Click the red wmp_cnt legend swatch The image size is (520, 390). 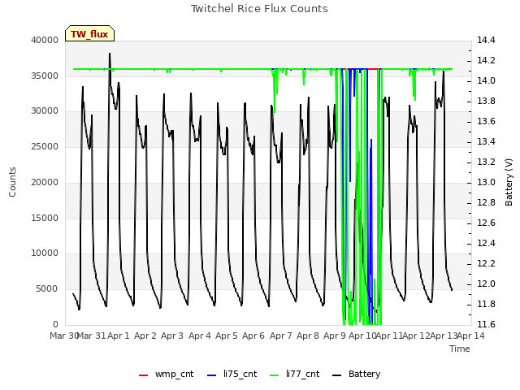coord(143,375)
